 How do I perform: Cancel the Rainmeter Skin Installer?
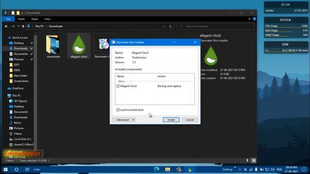click(189, 120)
